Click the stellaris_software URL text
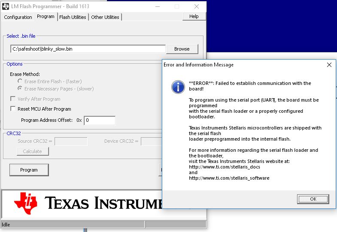Viewport: 337px width, 232px height. point(229,178)
